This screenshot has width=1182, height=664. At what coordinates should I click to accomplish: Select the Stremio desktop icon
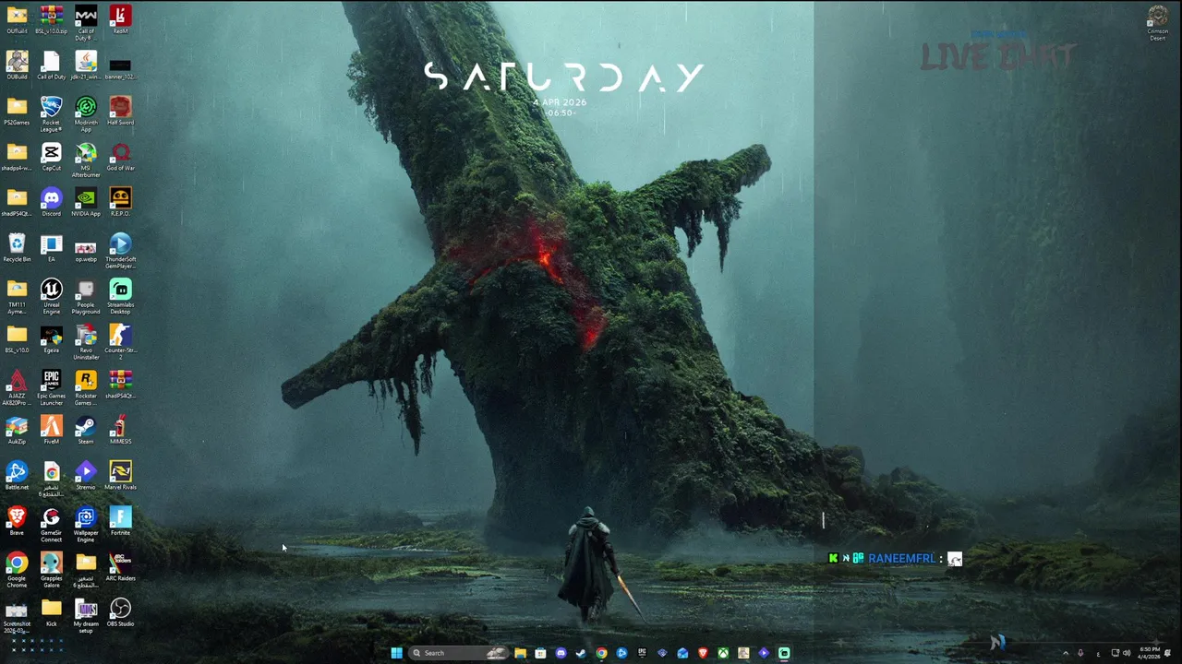[x=86, y=477]
